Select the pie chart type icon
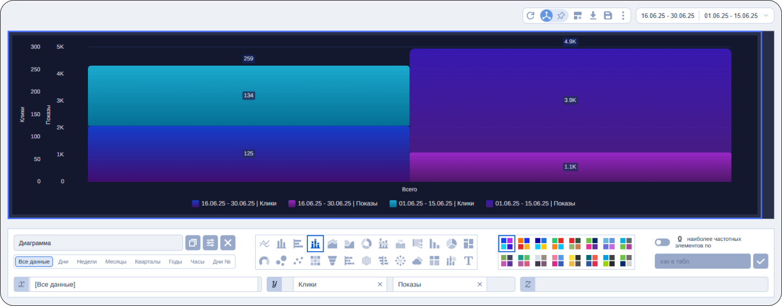Image resolution: width=782 pixels, height=306 pixels. tap(451, 244)
